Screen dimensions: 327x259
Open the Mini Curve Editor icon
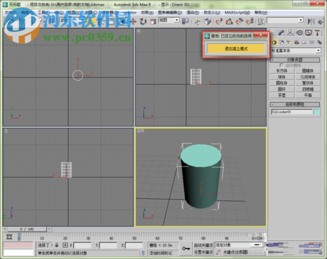(9, 236)
